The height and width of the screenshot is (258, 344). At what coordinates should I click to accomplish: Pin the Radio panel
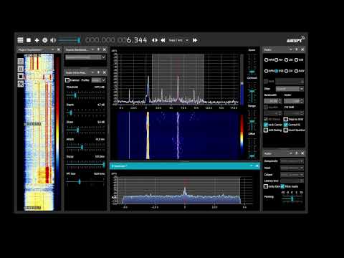[297, 49]
